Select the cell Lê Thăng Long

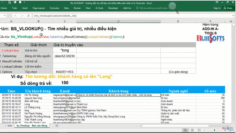click(x=39, y=107)
